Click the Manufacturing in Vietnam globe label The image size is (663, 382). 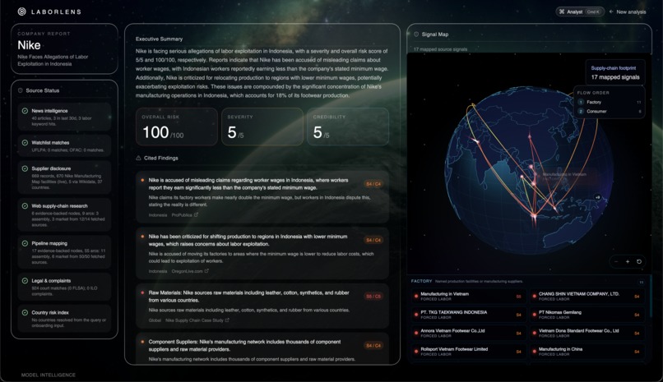point(564,174)
